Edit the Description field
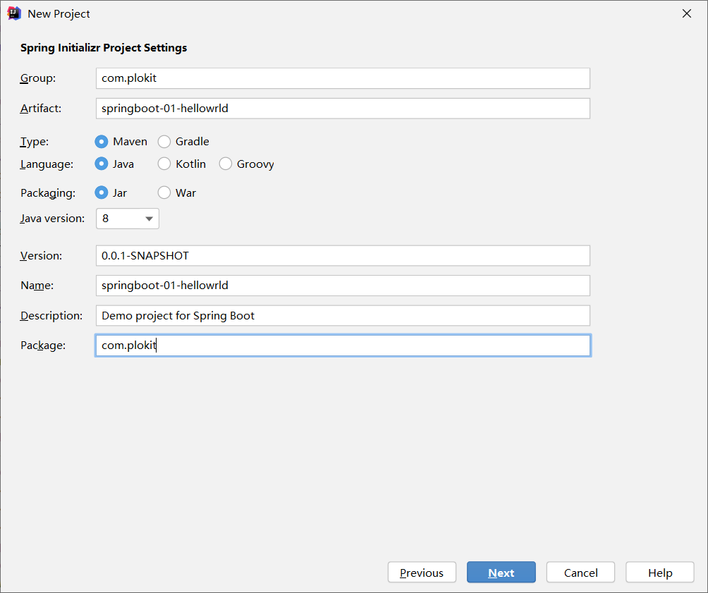This screenshot has height=593, width=708. click(343, 315)
